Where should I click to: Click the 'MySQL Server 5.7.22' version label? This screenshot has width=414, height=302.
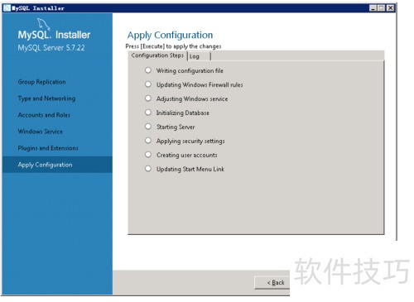(x=51, y=48)
